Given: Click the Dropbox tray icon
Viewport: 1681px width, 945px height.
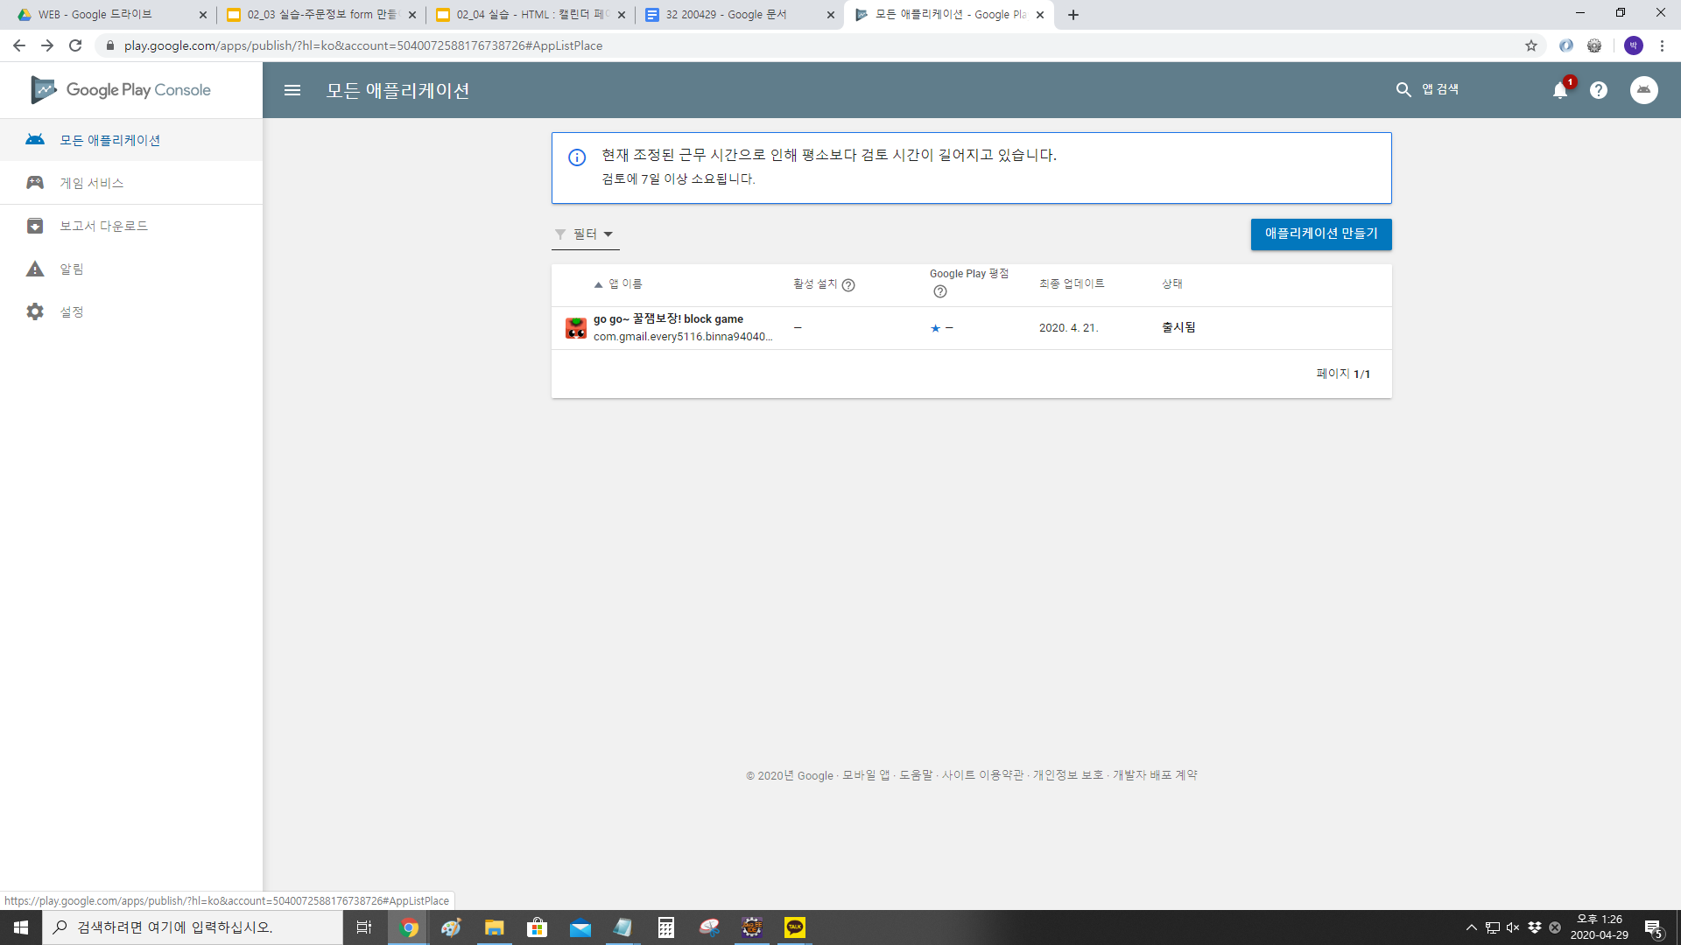Looking at the screenshot, I should (x=1534, y=927).
